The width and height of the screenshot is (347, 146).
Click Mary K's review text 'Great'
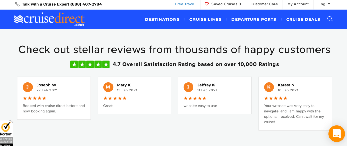pos(108,106)
